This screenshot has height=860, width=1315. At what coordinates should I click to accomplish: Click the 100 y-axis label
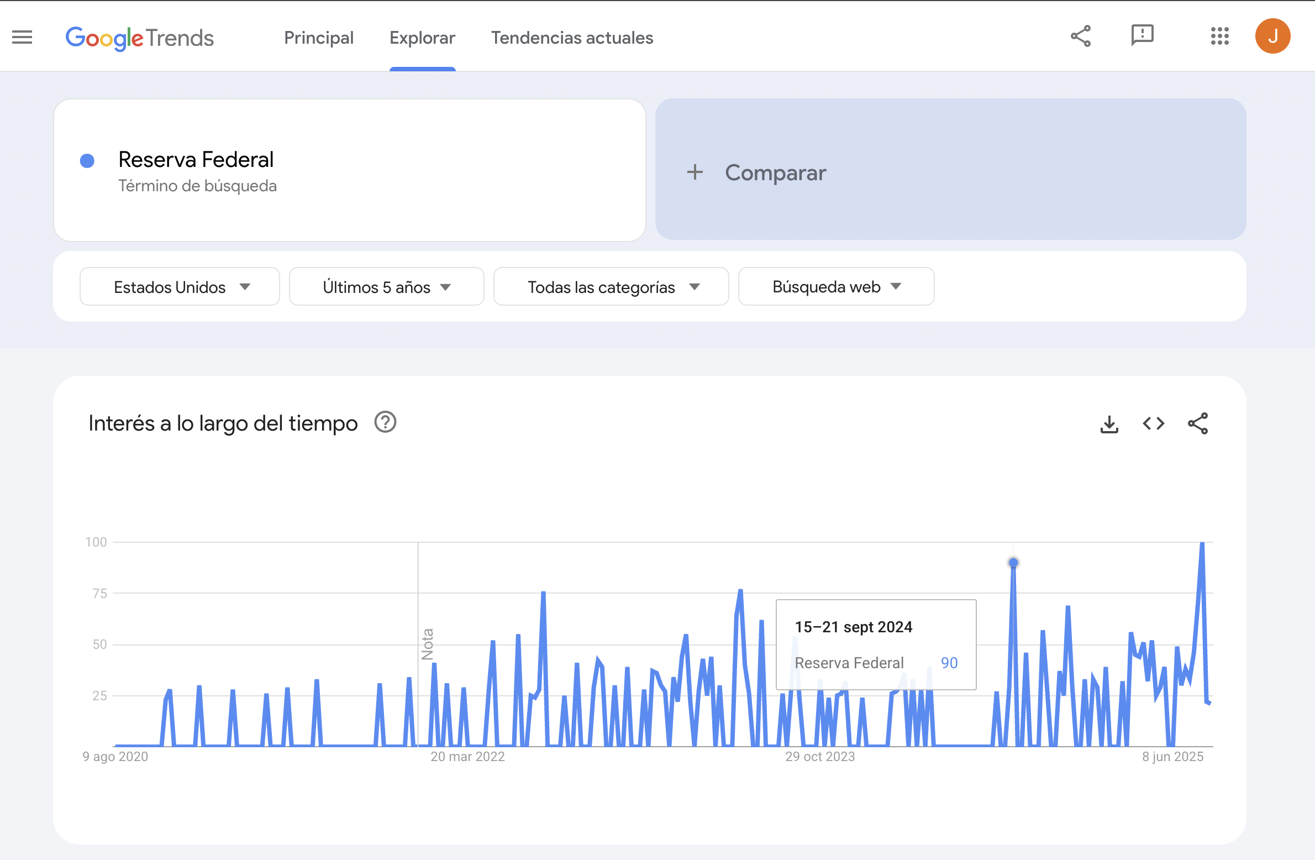[x=96, y=542]
